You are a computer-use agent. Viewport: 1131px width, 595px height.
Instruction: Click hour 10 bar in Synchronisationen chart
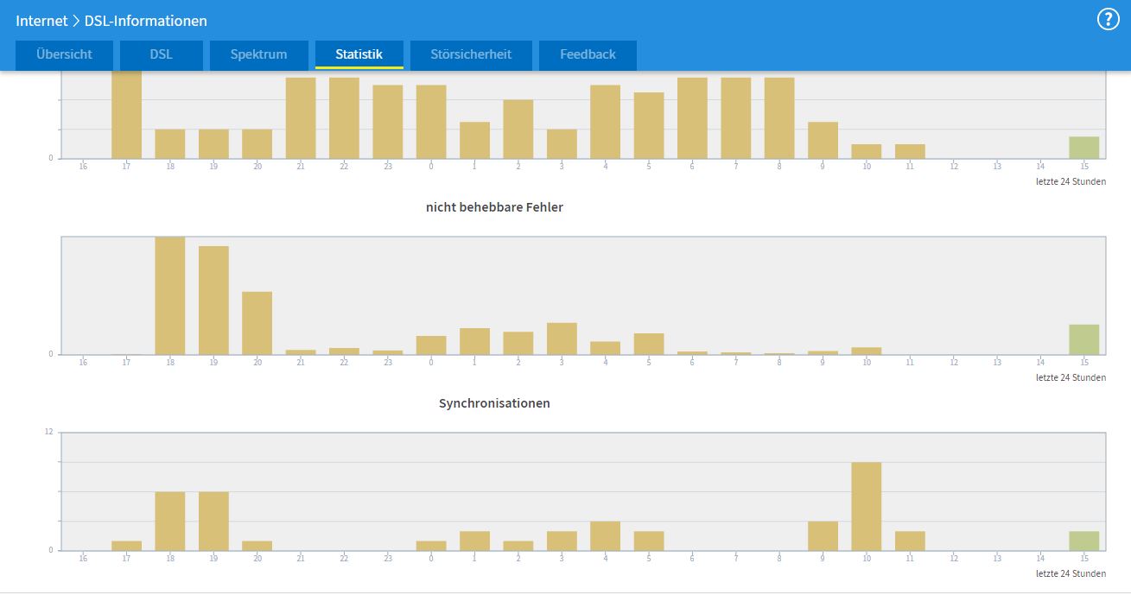(866, 506)
